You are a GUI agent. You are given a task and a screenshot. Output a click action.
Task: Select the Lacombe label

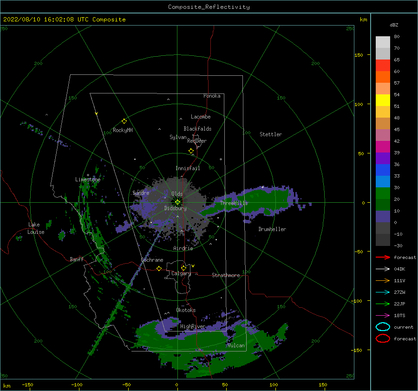tap(201, 117)
